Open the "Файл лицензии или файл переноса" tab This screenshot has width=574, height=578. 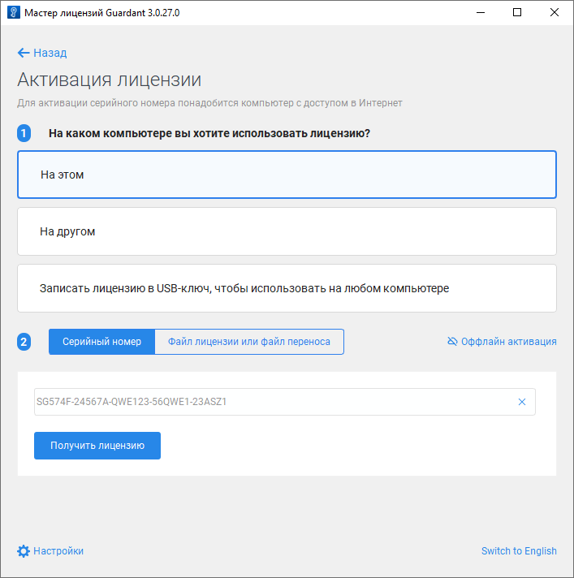[249, 342]
